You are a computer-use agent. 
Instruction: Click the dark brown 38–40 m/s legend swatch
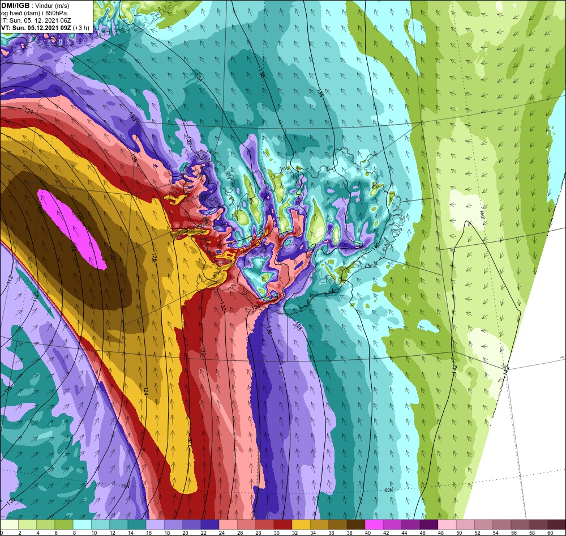coord(356,524)
